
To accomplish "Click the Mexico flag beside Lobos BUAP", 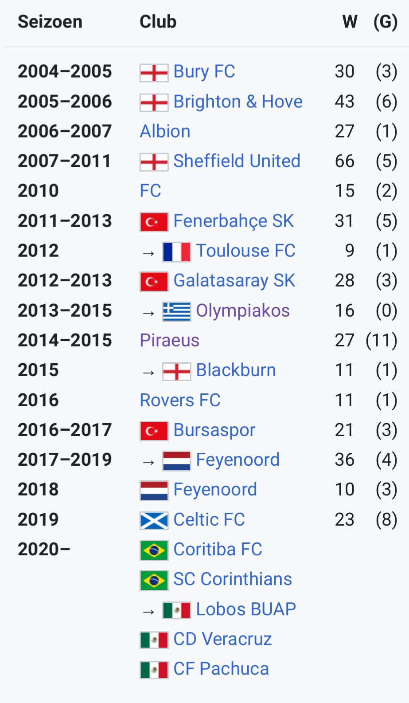I will [x=176, y=610].
